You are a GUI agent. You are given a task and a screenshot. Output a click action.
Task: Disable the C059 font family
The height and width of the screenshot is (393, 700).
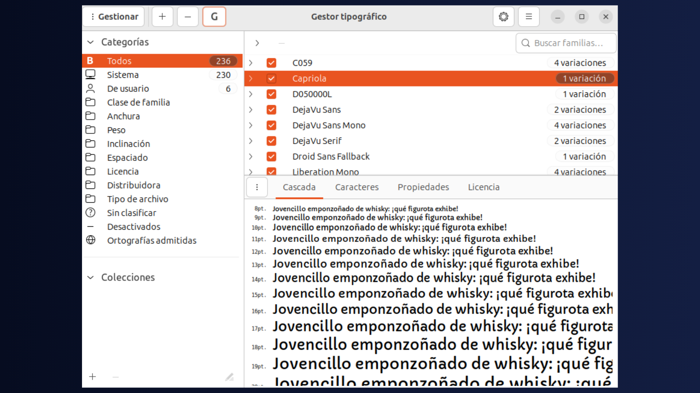pos(272,63)
